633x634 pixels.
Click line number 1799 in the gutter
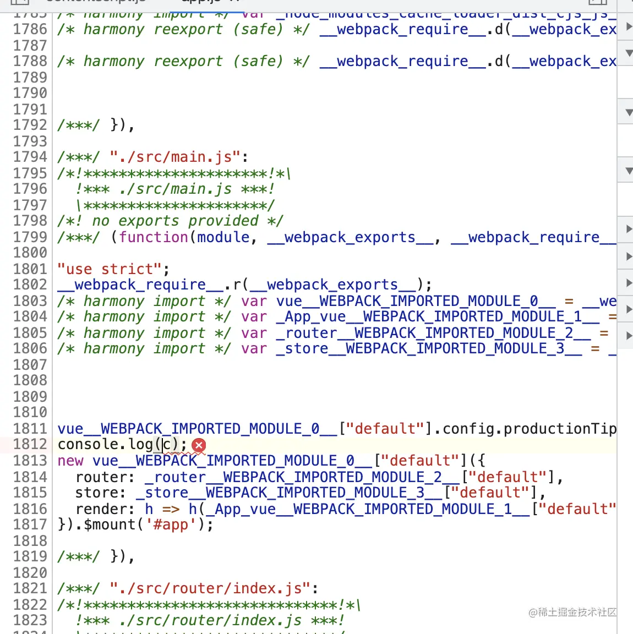30,237
